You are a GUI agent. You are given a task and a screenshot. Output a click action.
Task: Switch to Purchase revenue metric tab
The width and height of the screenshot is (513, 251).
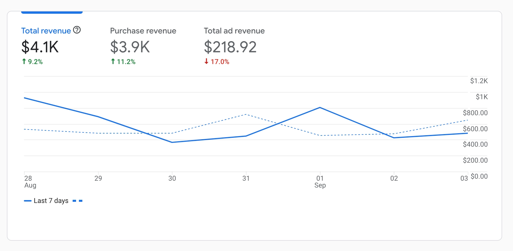tap(143, 31)
